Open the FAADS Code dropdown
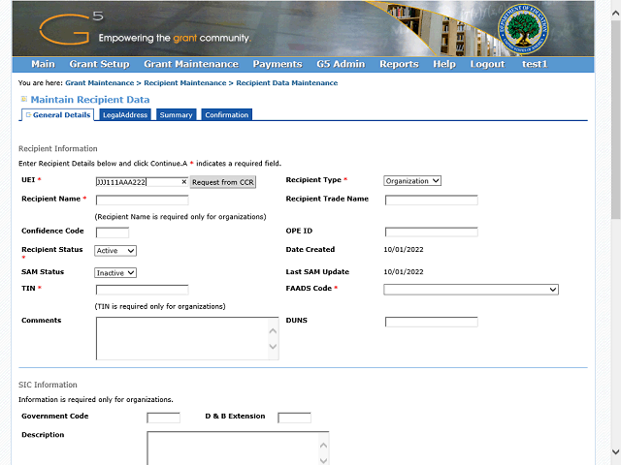This screenshot has width=621, height=465. (471, 290)
